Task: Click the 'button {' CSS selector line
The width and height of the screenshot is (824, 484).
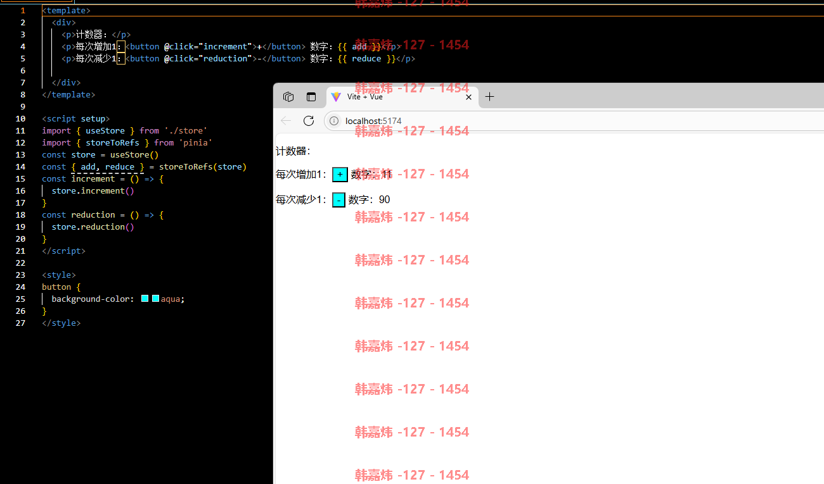Action: tap(61, 287)
